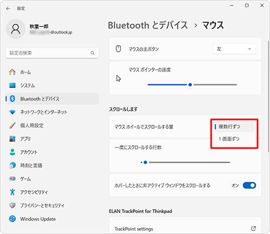
Task: Open 個人用設定 category
Action: tap(52, 125)
